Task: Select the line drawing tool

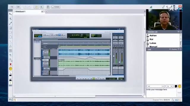Action: tap(11, 42)
